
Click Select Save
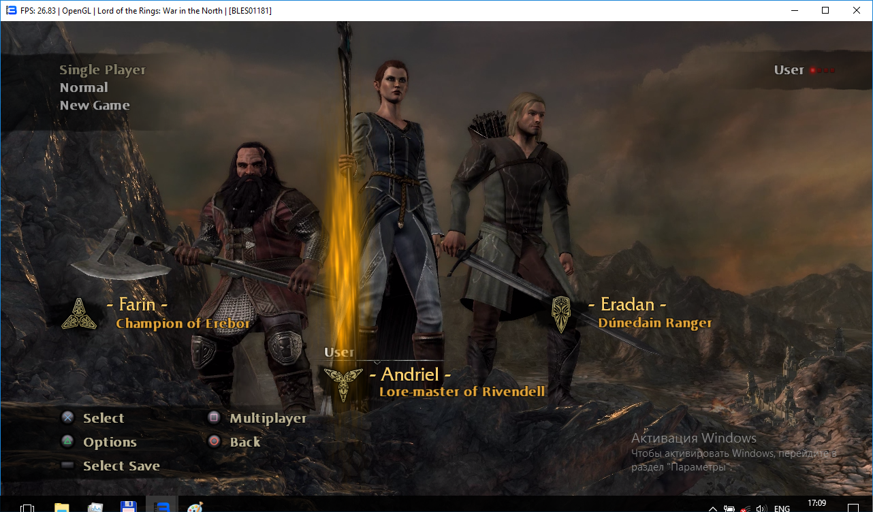point(121,466)
